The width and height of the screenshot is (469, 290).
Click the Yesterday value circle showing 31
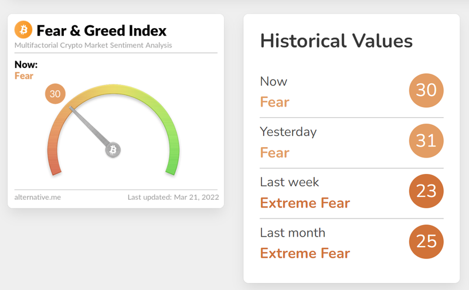coord(426,141)
